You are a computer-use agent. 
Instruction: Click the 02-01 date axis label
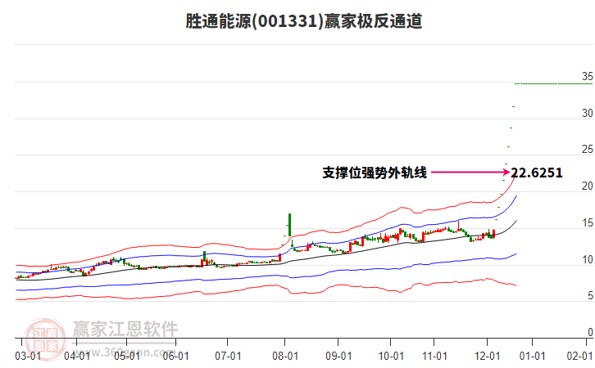coord(579,357)
